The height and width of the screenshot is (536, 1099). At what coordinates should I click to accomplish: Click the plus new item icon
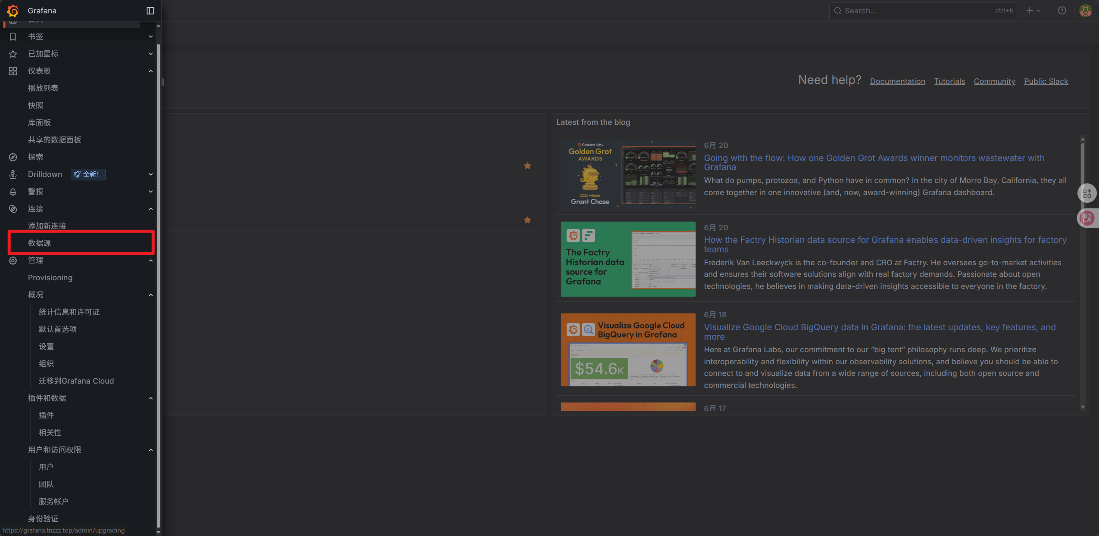pyautogui.click(x=1030, y=11)
